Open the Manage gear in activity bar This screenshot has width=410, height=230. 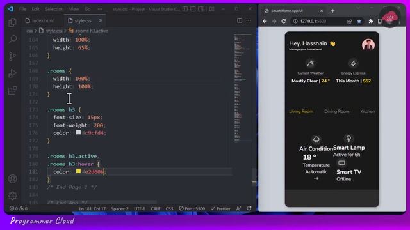point(12,195)
